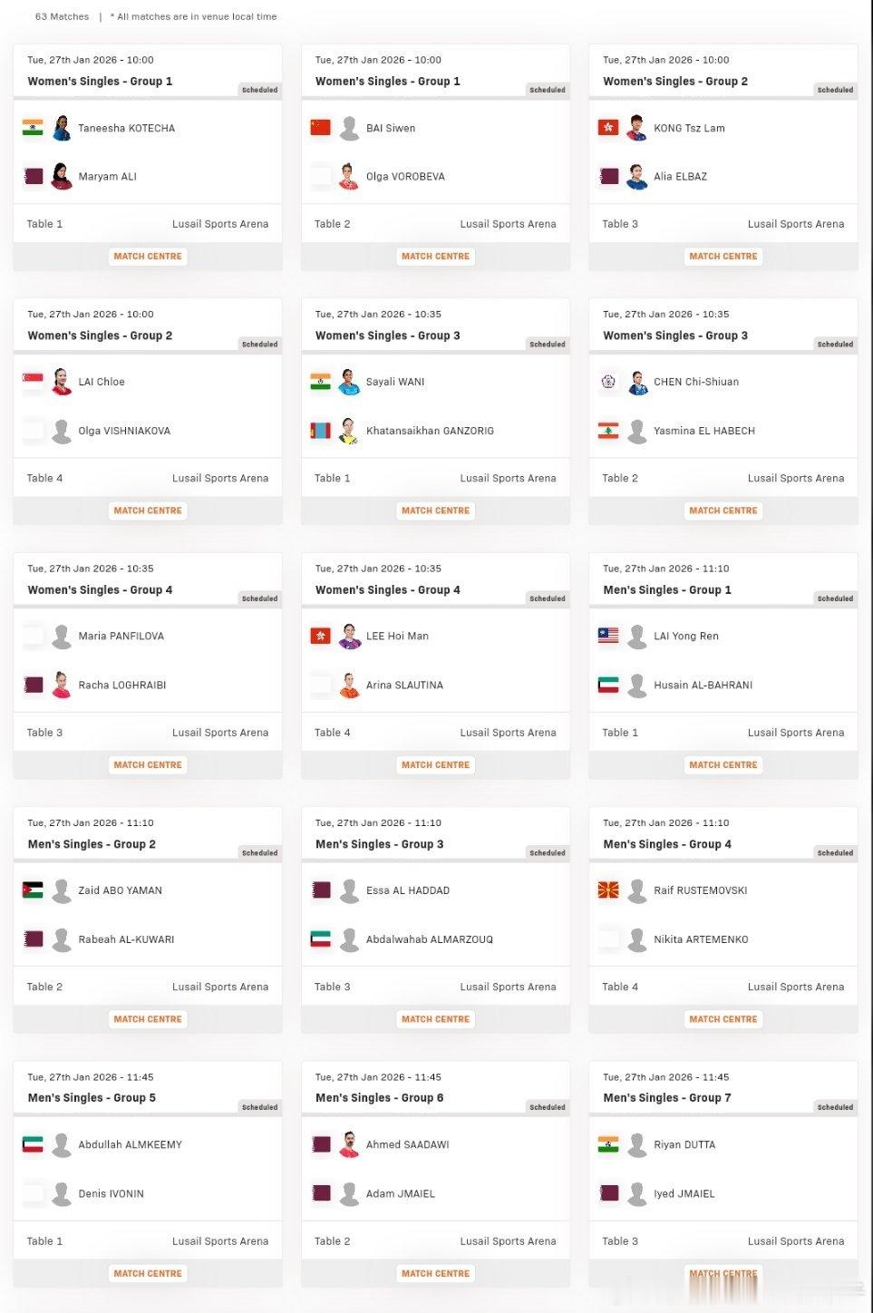Click player name Racha LOGHRAIBI
Viewport: 873px width, 1313px height.
pos(122,686)
